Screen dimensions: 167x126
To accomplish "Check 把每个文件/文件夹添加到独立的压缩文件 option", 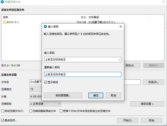I will coord(61,111).
